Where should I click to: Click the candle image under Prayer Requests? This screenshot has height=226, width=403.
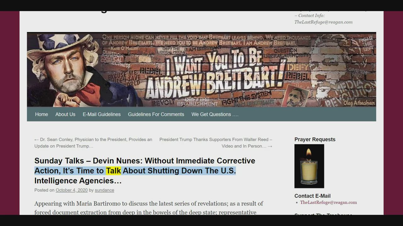point(309,166)
